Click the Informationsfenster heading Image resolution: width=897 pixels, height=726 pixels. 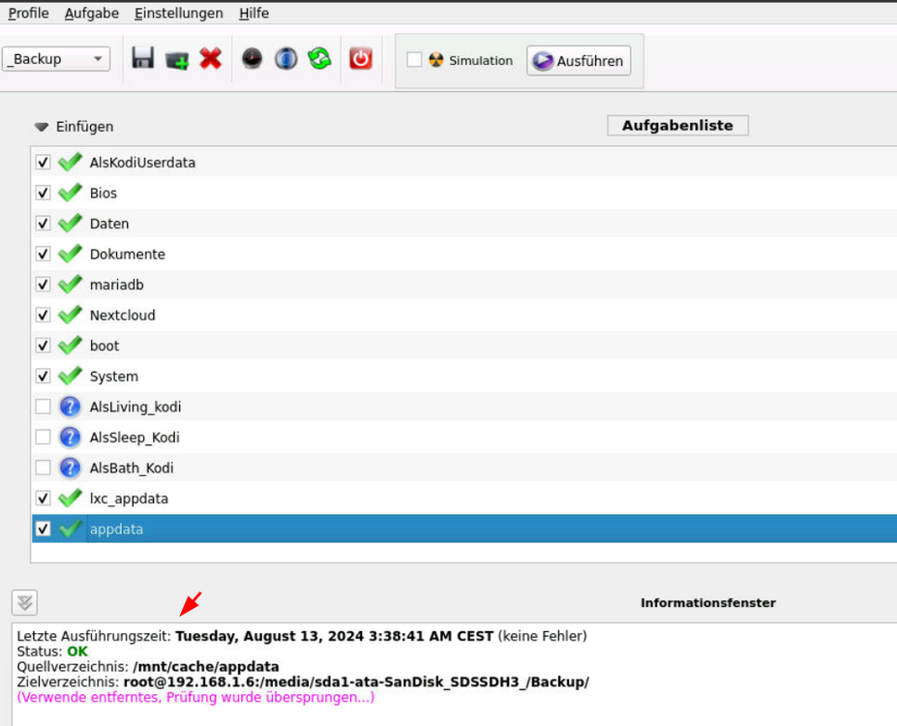[x=707, y=602]
